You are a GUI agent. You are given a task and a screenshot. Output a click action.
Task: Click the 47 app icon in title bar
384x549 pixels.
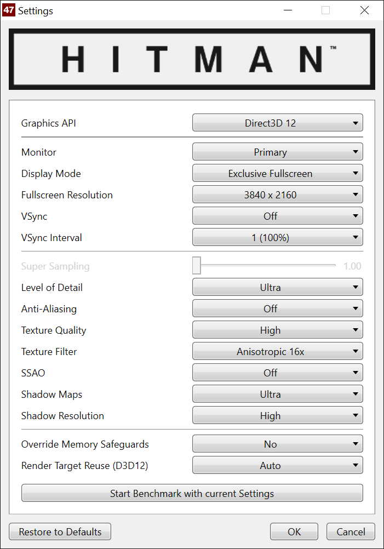click(x=9, y=10)
